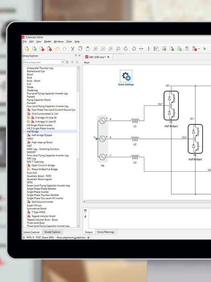Click canvas horizontal scrollbar left arrow
Viewport: 211px width, 282px height.
[x=84, y=201]
